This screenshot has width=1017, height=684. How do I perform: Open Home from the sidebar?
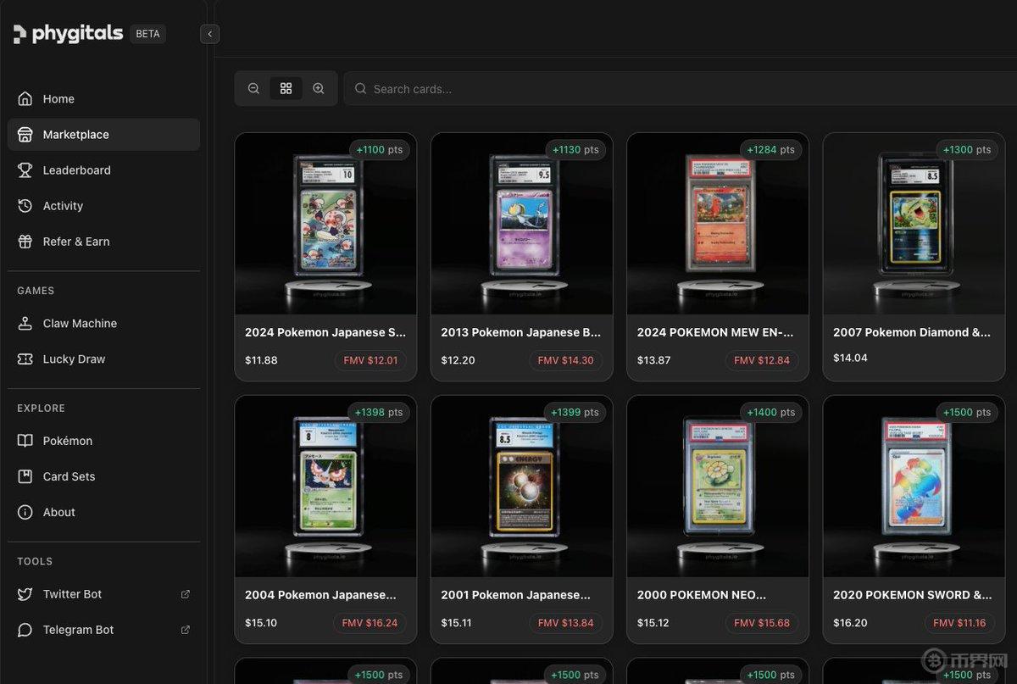point(58,99)
